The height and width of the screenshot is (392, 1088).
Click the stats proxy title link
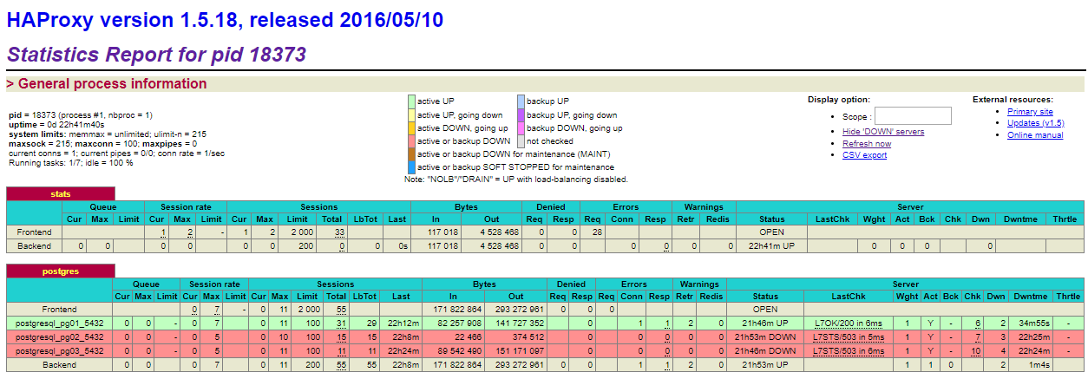(61, 194)
